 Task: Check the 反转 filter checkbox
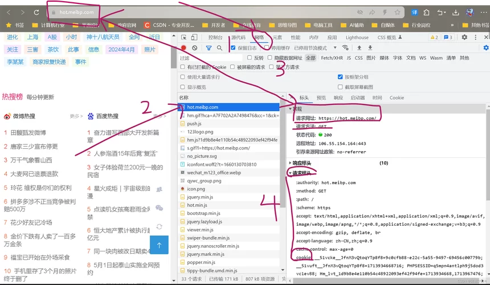(x=250, y=58)
